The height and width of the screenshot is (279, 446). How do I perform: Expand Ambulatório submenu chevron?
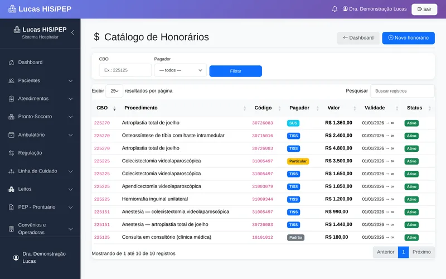[71, 135]
